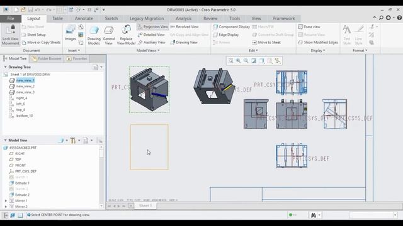Open Text Style tool
The width and height of the screenshot is (403, 226).
347,35
